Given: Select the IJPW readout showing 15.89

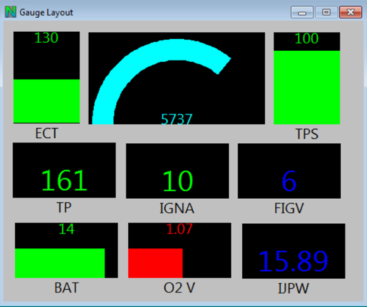Looking at the screenshot, I should click(x=294, y=251).
